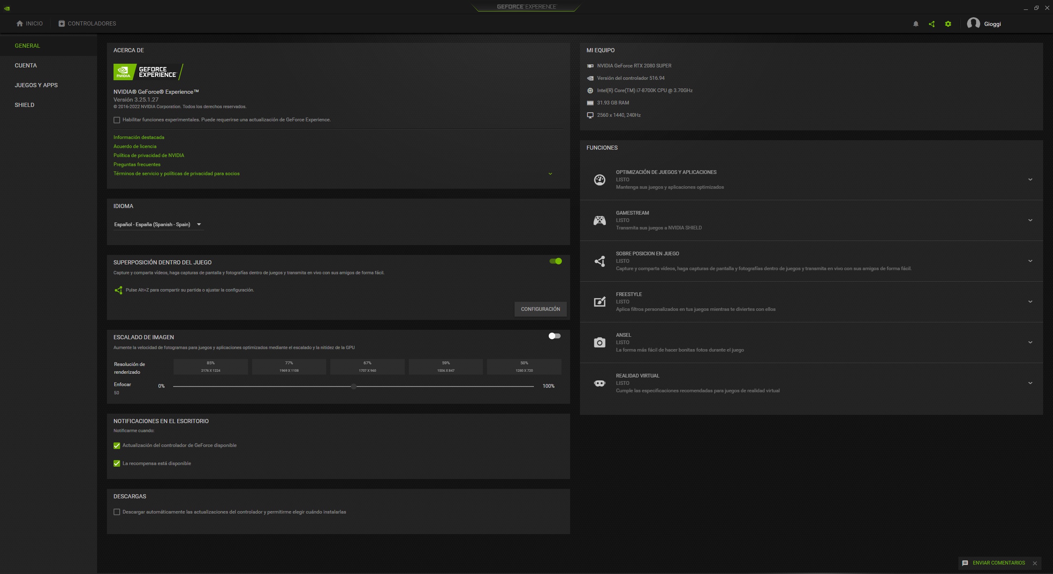Select 67% render resolution 1707 x 960
Screen dimensions: 1053x574
[367, 367]
